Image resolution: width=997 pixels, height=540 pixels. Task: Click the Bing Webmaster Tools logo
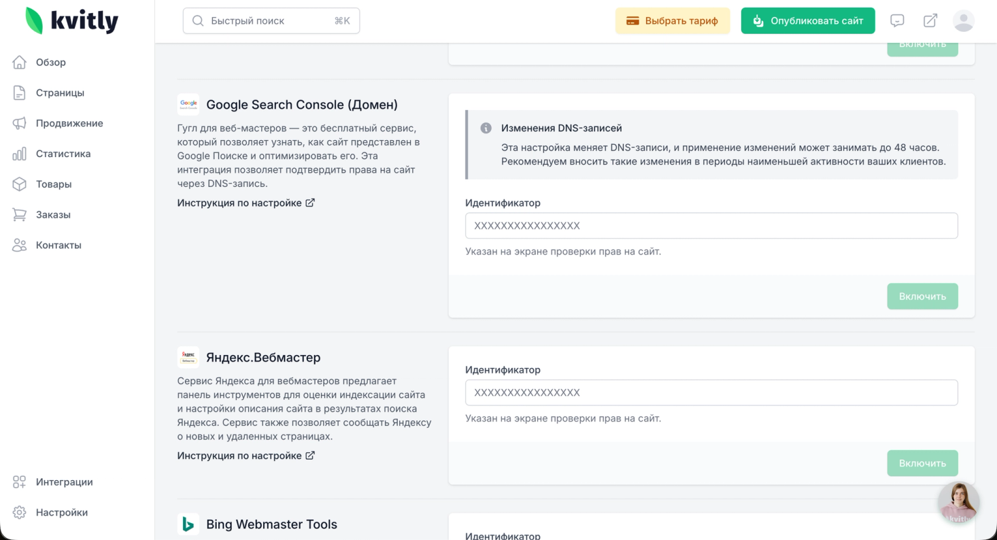click(x=188, y=524)
